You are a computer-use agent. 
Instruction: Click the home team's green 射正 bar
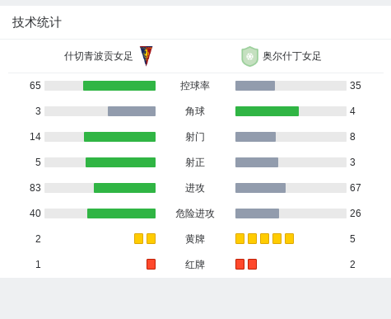click(x=120, y=162)
